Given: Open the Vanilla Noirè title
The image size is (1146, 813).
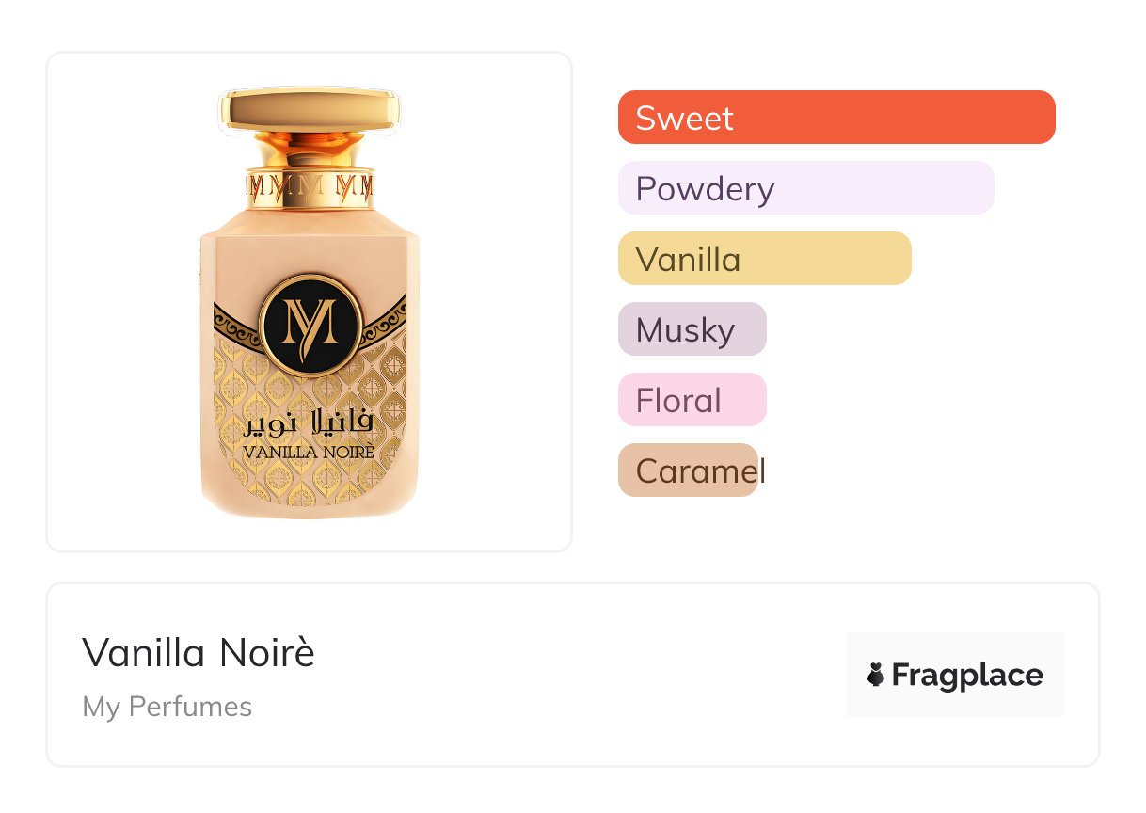Looking at the screenshot, I should click(199, 652).
